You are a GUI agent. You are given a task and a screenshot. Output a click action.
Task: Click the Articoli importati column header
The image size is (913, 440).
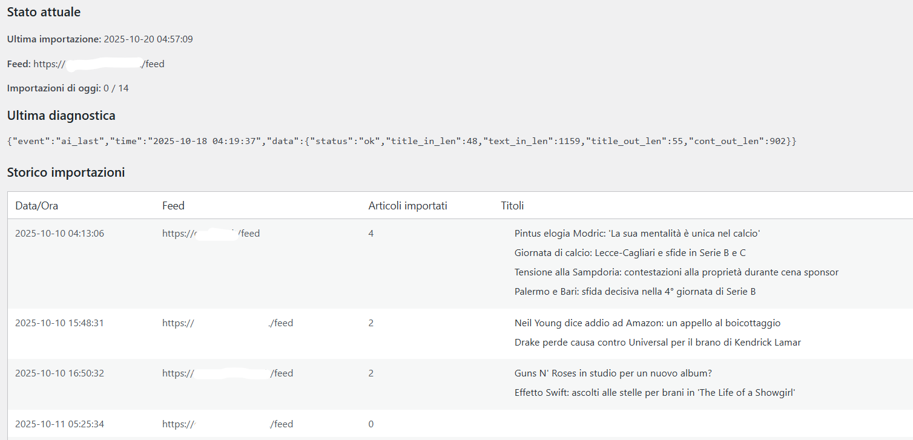407,206
